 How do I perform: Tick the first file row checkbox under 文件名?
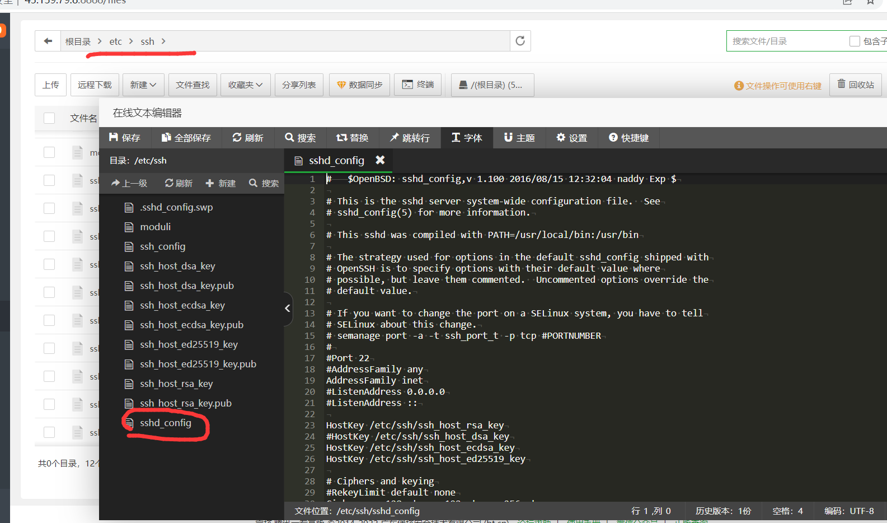pyautogui.click(x=49, y=152)
